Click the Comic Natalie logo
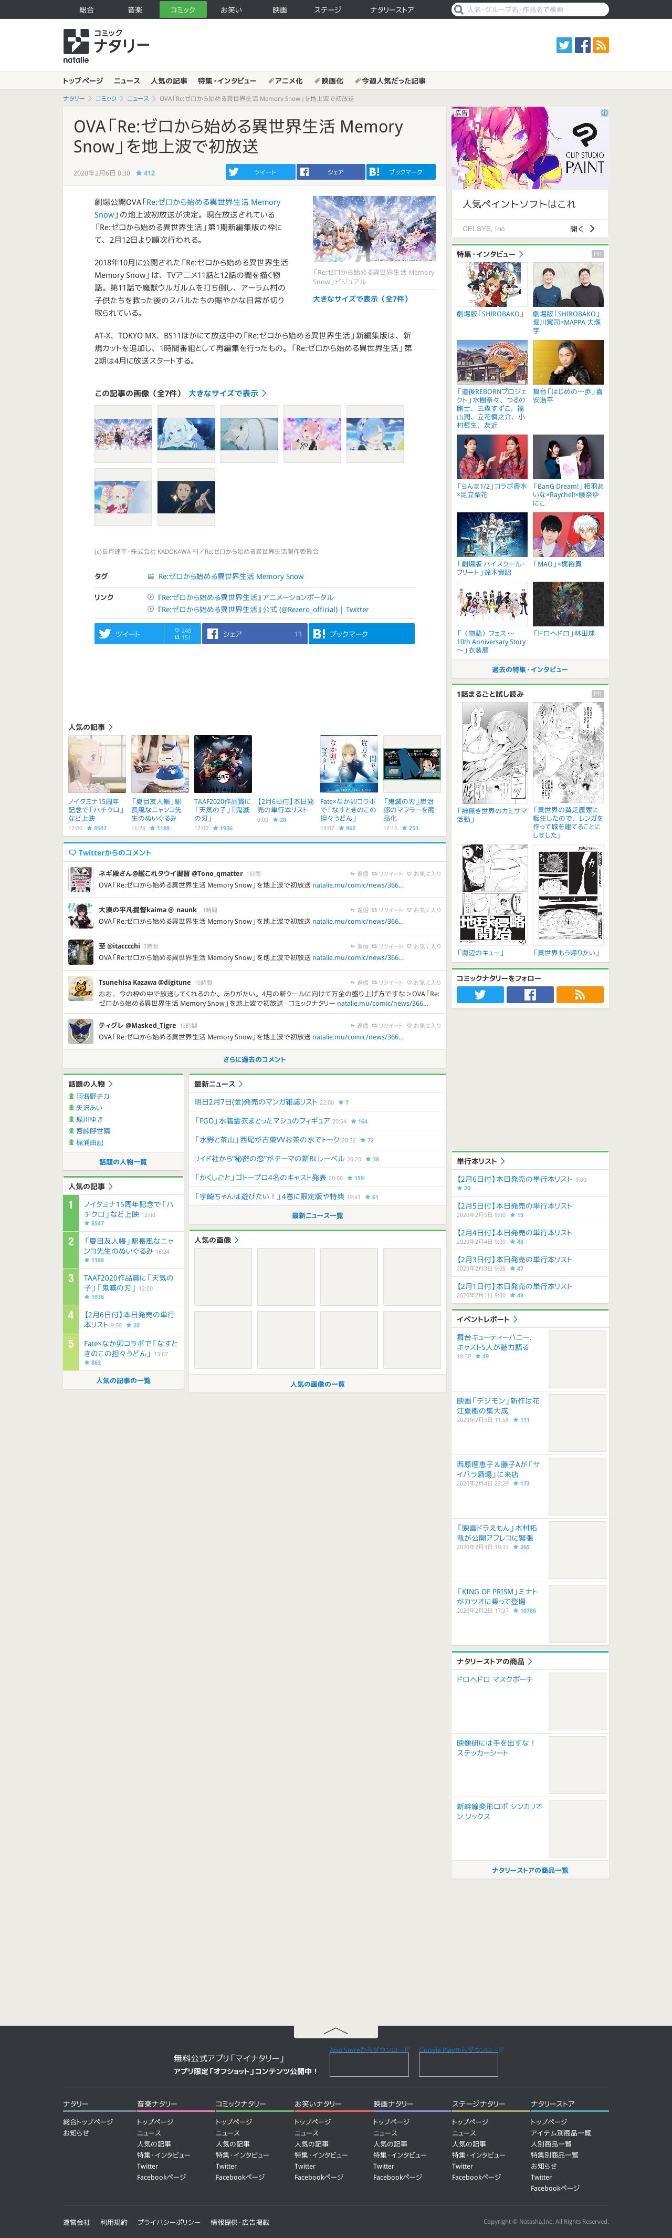 pos(106,45)
